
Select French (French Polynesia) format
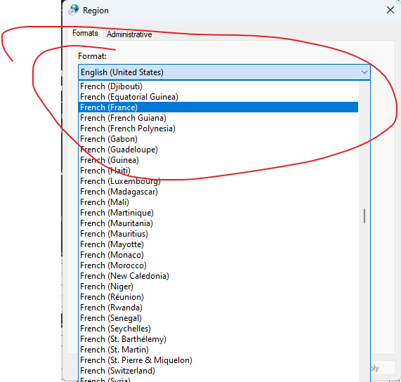[x=218, y=129]
